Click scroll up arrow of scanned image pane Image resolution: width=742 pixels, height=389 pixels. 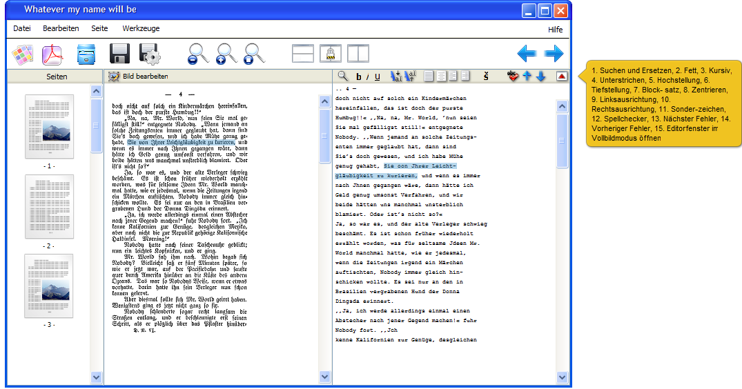pyautogui.click(x=324, y=101)
